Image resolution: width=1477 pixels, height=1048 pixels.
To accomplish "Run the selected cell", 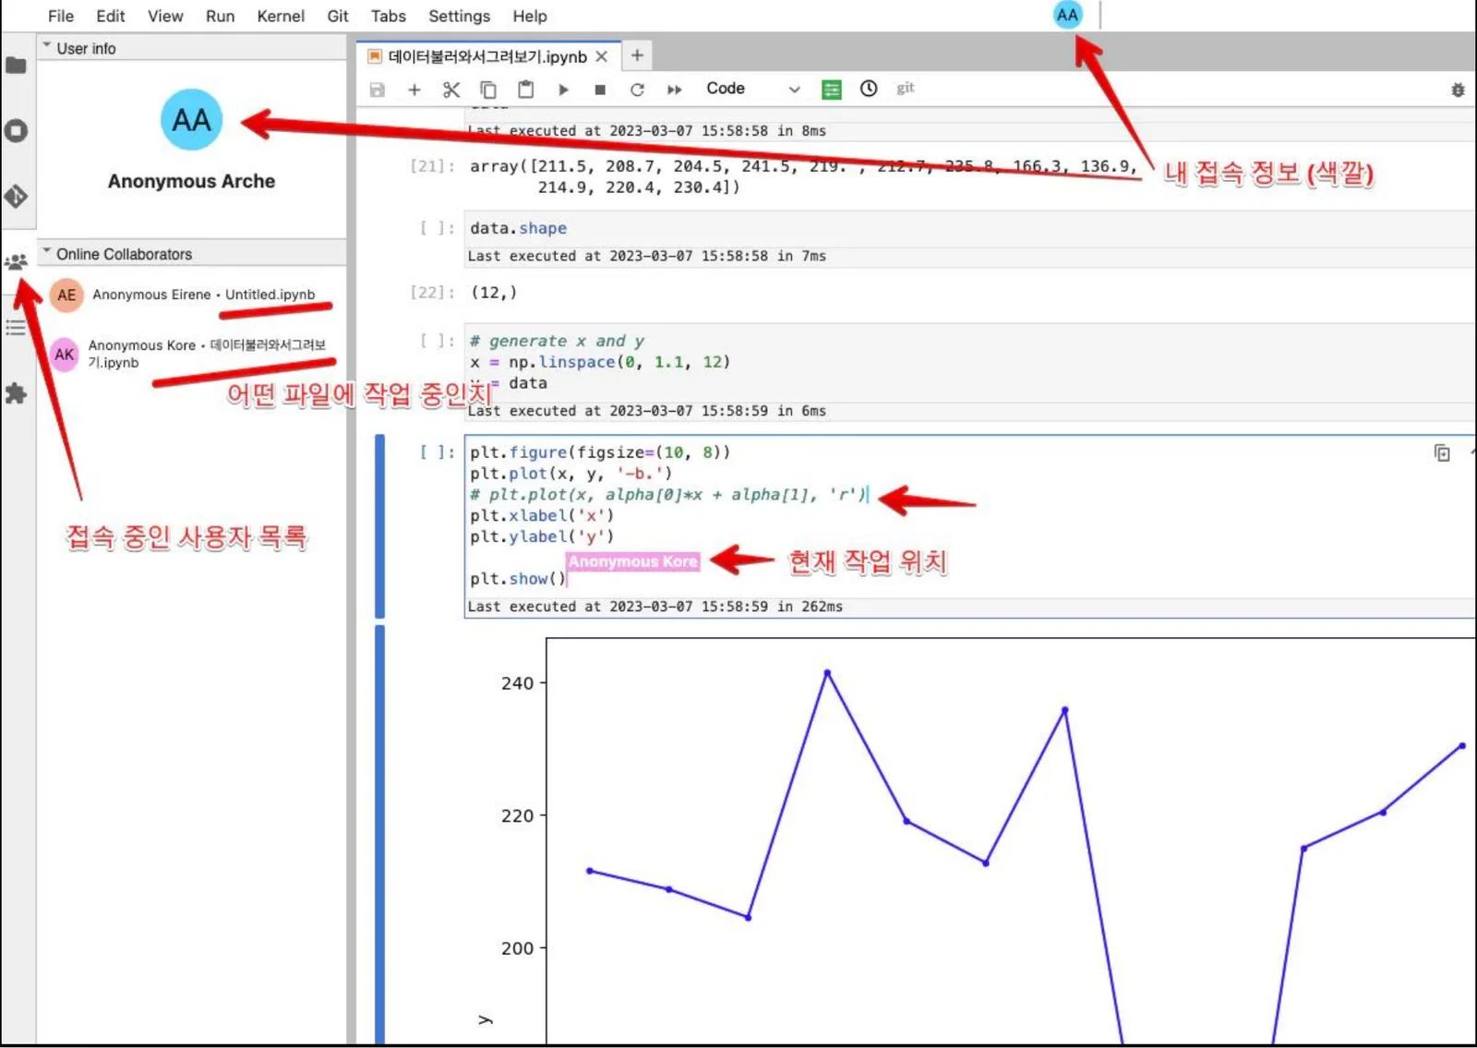I will point(563,90).
